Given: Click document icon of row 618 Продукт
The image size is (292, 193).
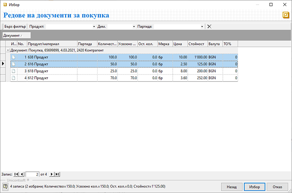Looking at the screenshot, I should 13,71.
